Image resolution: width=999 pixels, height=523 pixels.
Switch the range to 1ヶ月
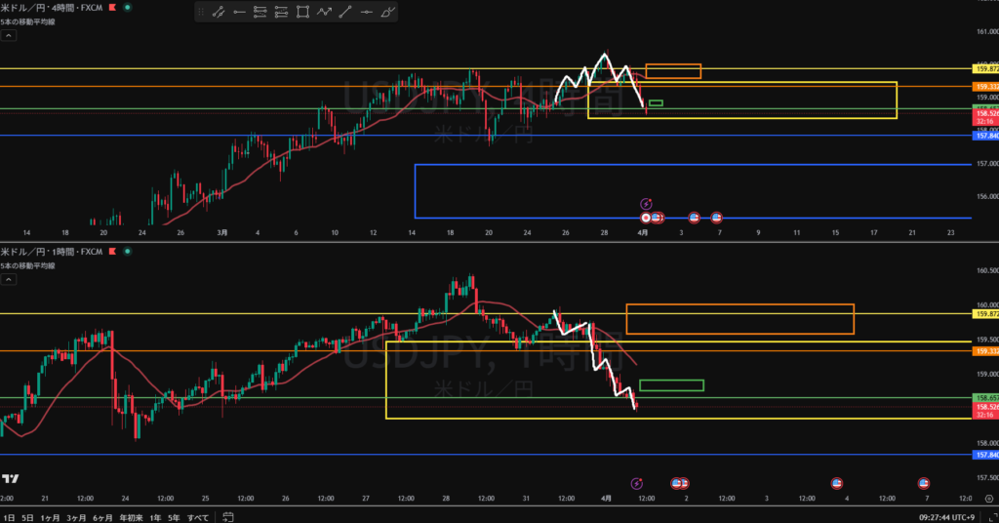click(51, 516)
